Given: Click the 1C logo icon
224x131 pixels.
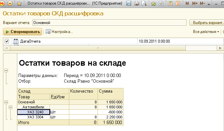Looking at the screenshot, I should coord(2,3).
